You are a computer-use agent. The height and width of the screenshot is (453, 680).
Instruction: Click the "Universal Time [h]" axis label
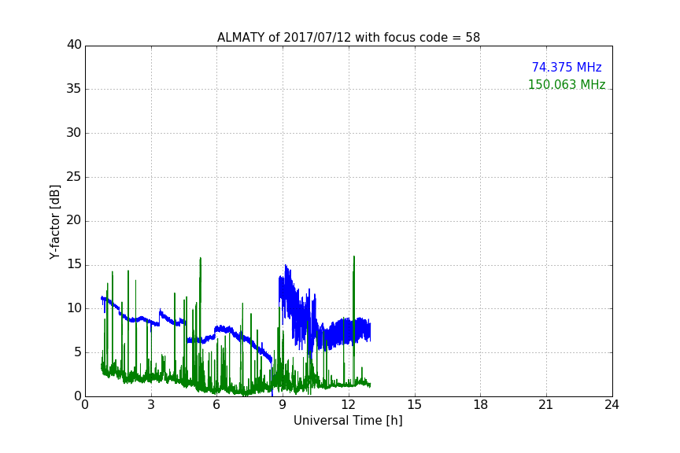(x=348, y=421)
